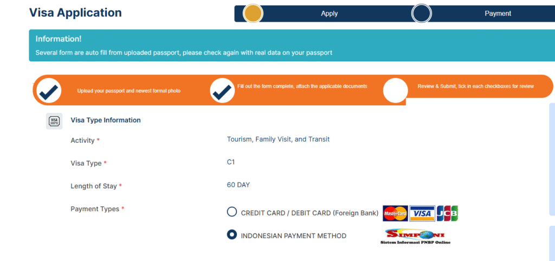Click the Visa Type Information card icon
The height and width of the screenshot is (261, 555).
[54, 121]
